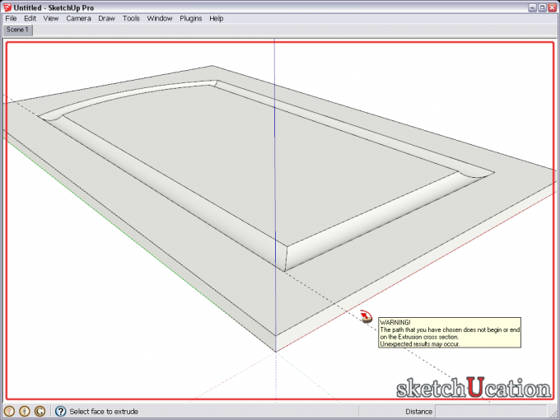560x420 pixels.
Task: Click the first status bar geo-location icon
Action: [9, 412]
